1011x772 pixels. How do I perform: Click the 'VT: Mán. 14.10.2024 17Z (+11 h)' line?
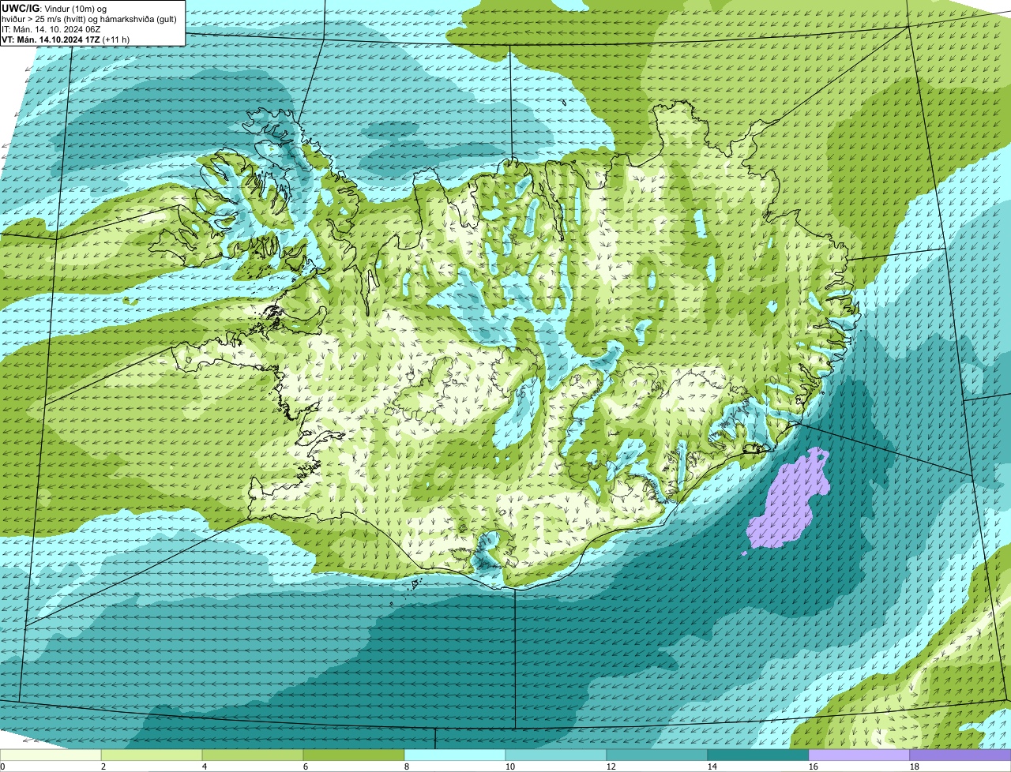(x=66, y=39)
